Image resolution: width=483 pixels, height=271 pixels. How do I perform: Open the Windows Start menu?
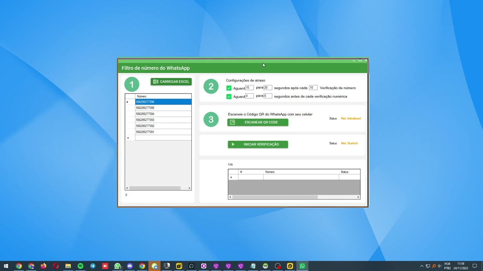tap(6, 266)
